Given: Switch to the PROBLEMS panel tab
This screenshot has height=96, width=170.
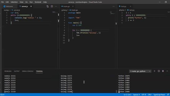Looking at the screenshot, I should tap(8, 71).
